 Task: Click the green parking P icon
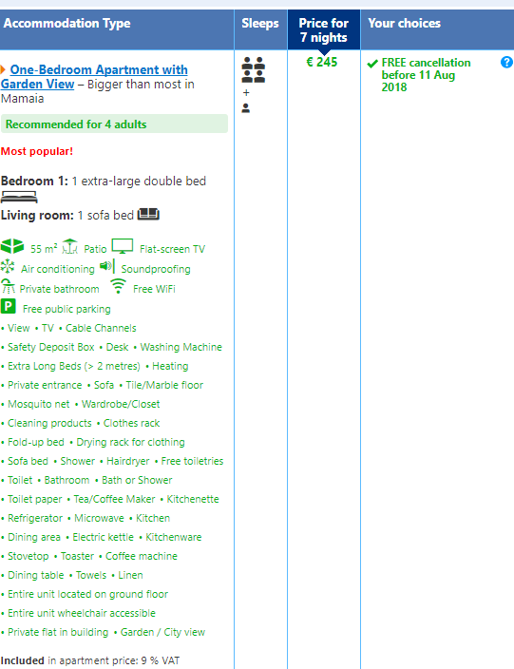pos(9,306)
